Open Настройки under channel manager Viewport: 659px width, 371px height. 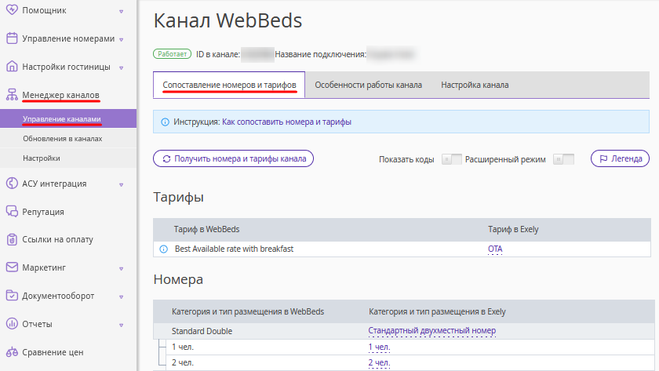68,158
